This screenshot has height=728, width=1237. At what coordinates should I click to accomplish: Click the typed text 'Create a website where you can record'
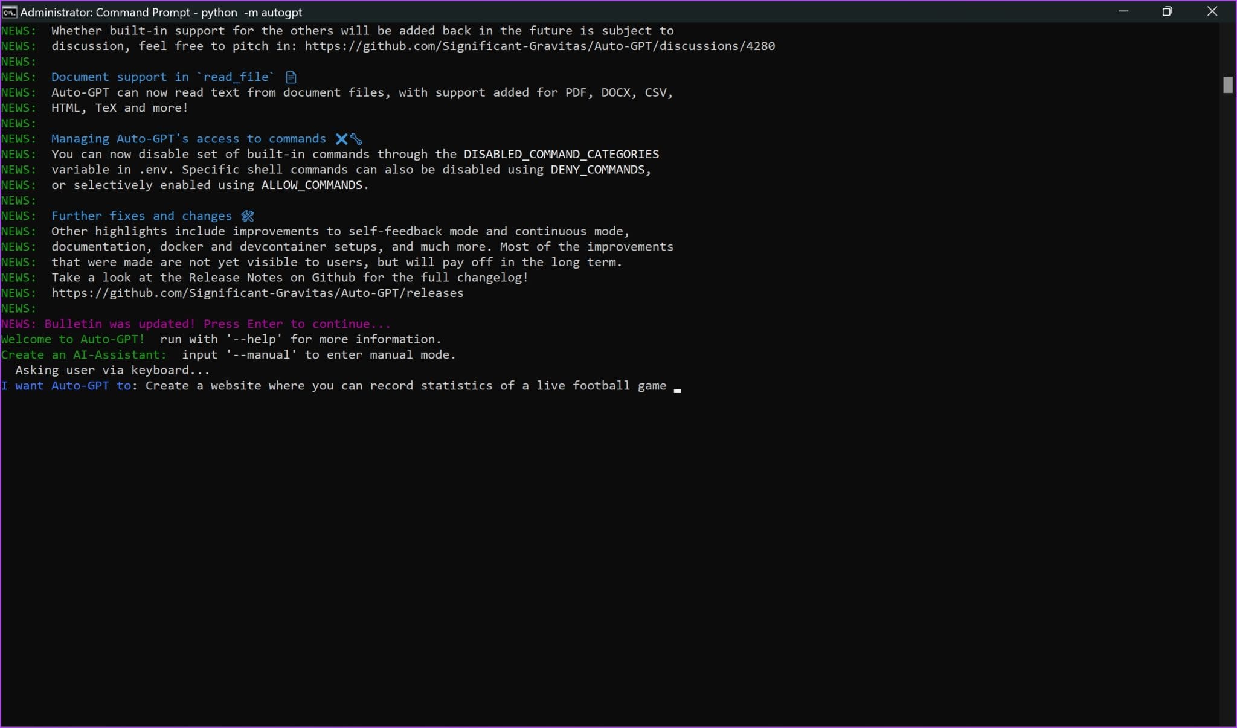tap(279, 386)
